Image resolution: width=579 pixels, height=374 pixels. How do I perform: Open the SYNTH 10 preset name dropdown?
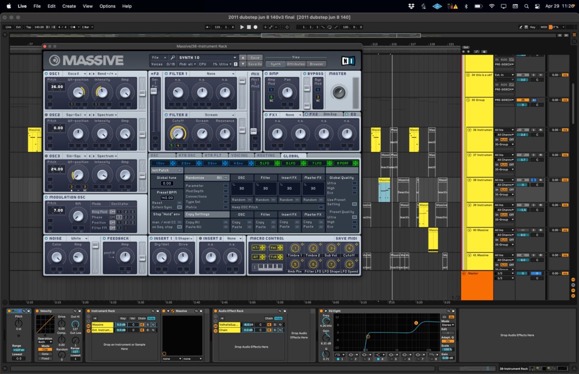(x=208, y=57)
